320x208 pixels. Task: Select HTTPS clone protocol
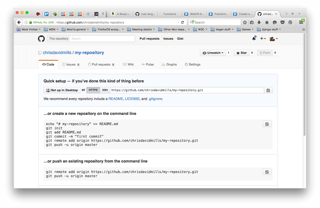(x=93, y=90)
